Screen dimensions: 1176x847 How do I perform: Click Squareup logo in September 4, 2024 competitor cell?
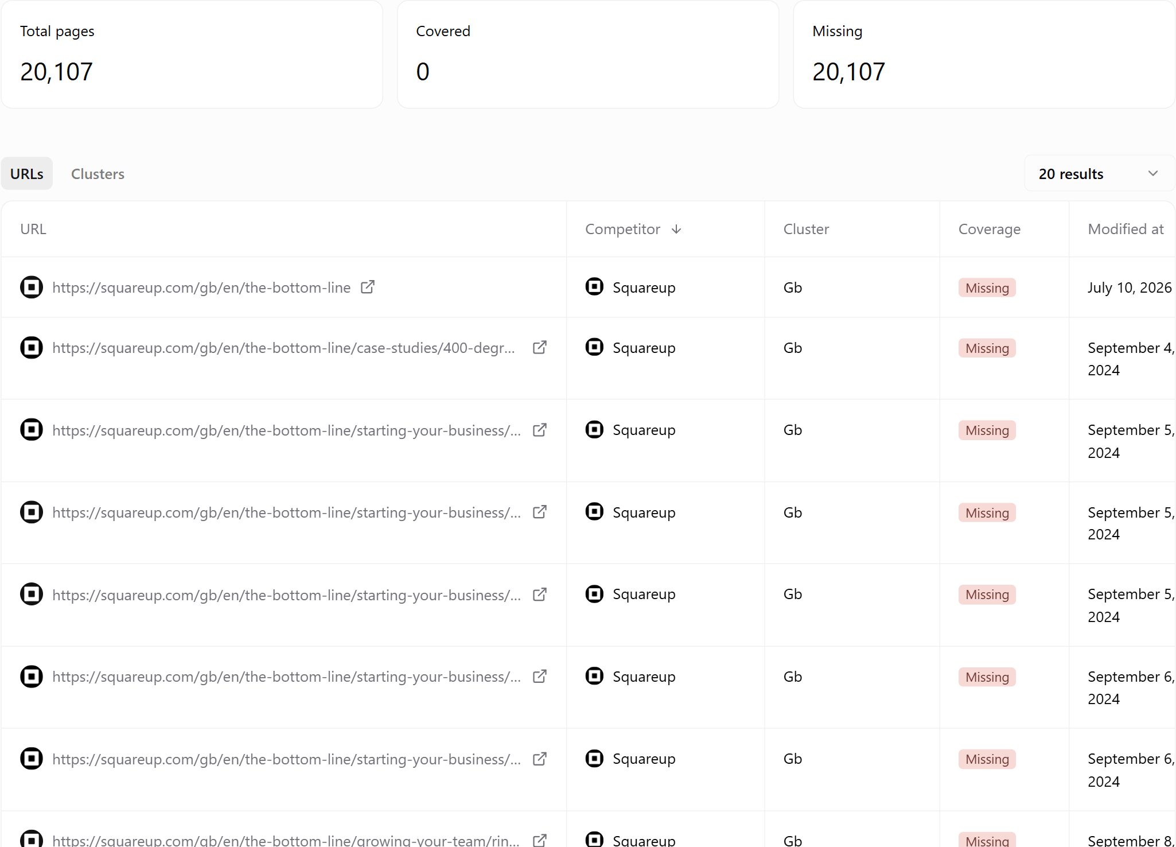tap(594, 347)
